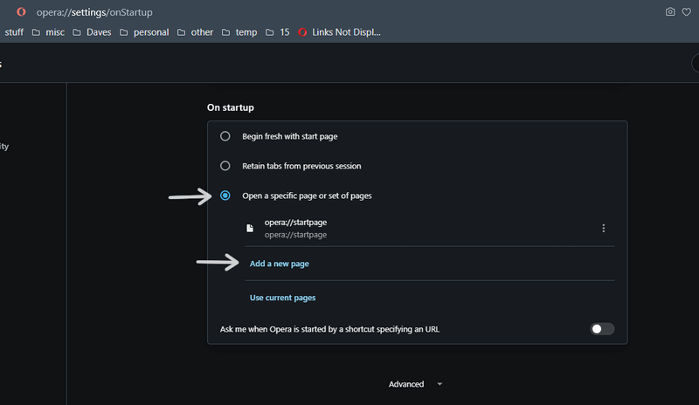The image size is (699, 405).
Task: Click the Opera logo in address bar
Action: click(x=21, y=12)
